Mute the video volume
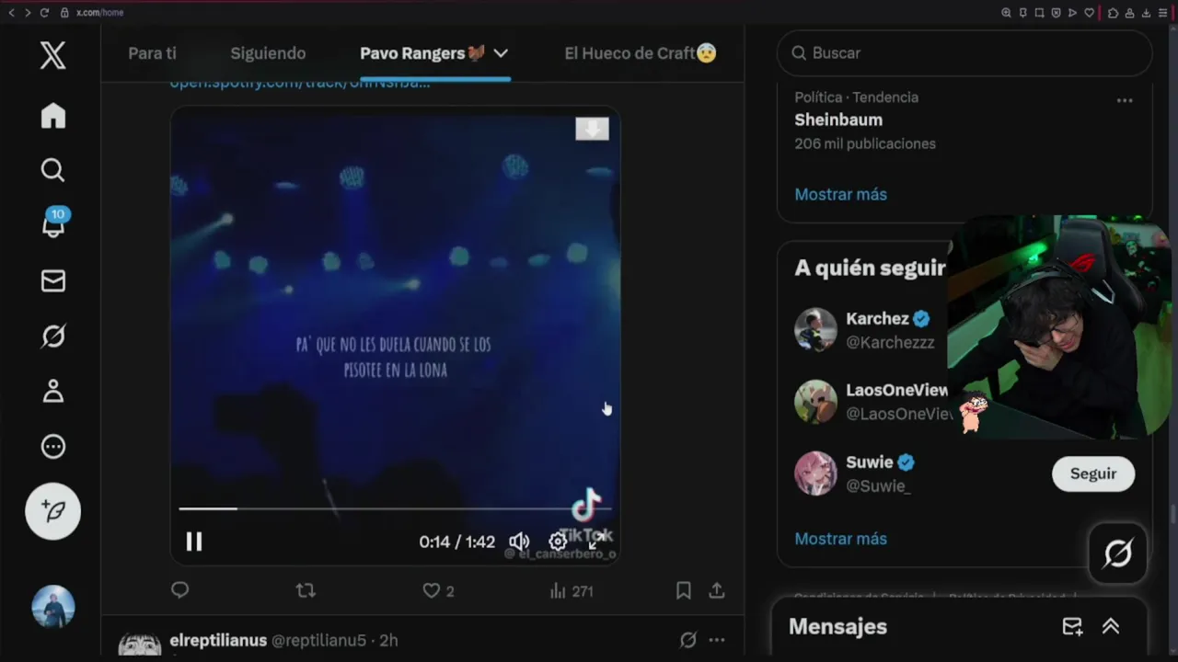The width and height of the screenshot is (1178, 662). (x=519, y=542)
